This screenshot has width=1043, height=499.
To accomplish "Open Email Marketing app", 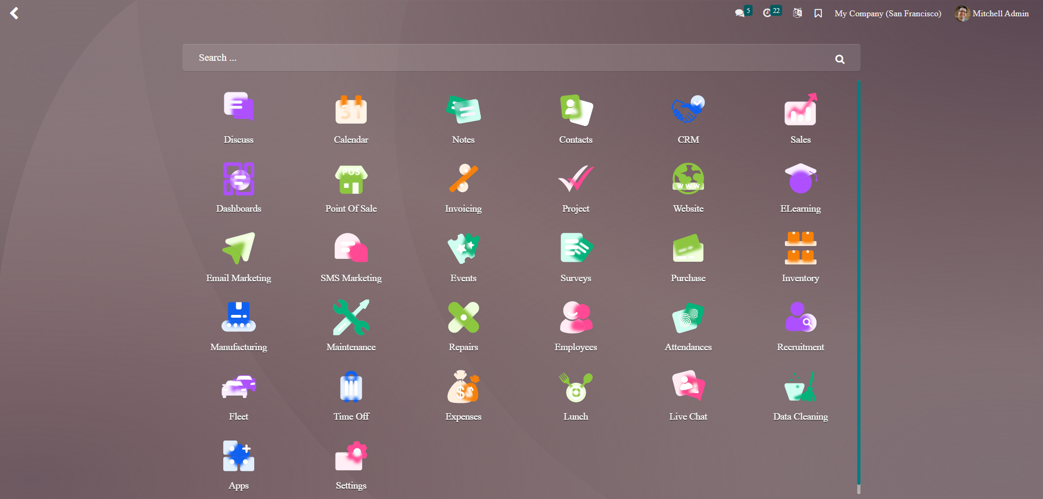I will (x=238, y=256).
